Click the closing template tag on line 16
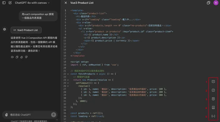 (78, 56)
